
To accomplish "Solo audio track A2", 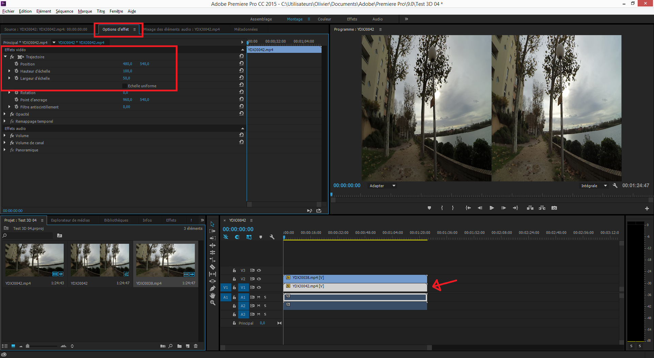I will (265, 306).
